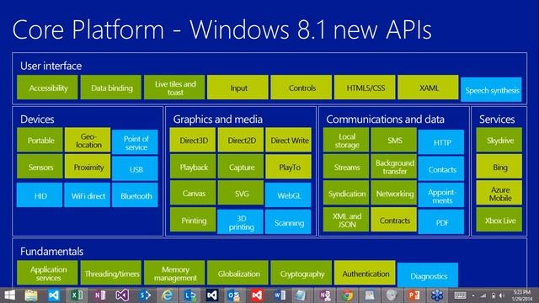Click the Bluetooth tile
Image resolution: width=539 pixels, height=303 pixels.
(x=135, y=195)
